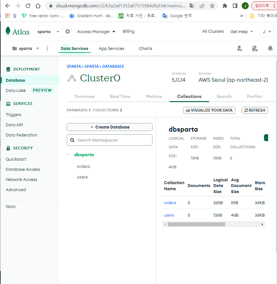277x284 pixels.
Task: Click the DATABASES breadcrumb link
Action: [x=113, y=66]
